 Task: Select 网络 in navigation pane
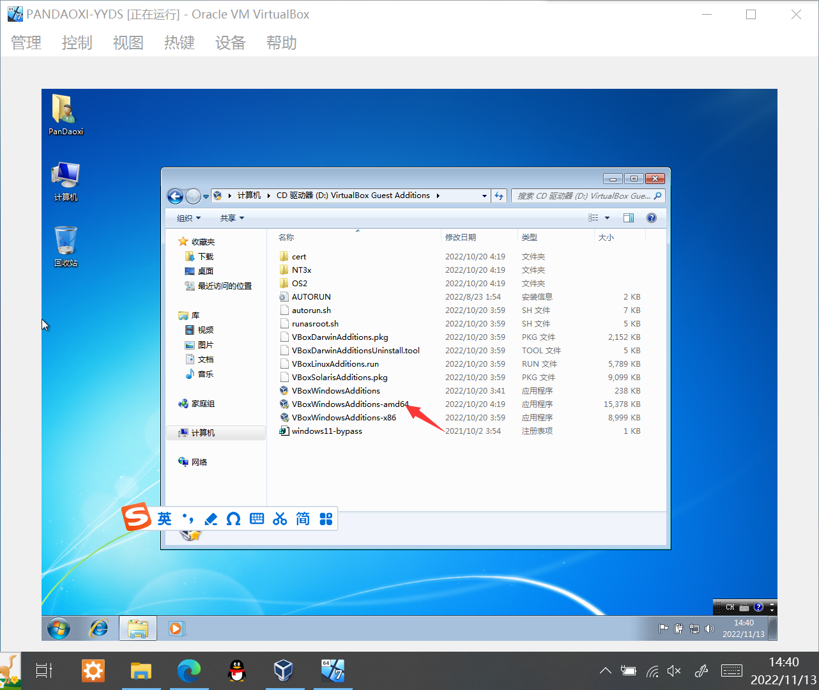point(193,462)
